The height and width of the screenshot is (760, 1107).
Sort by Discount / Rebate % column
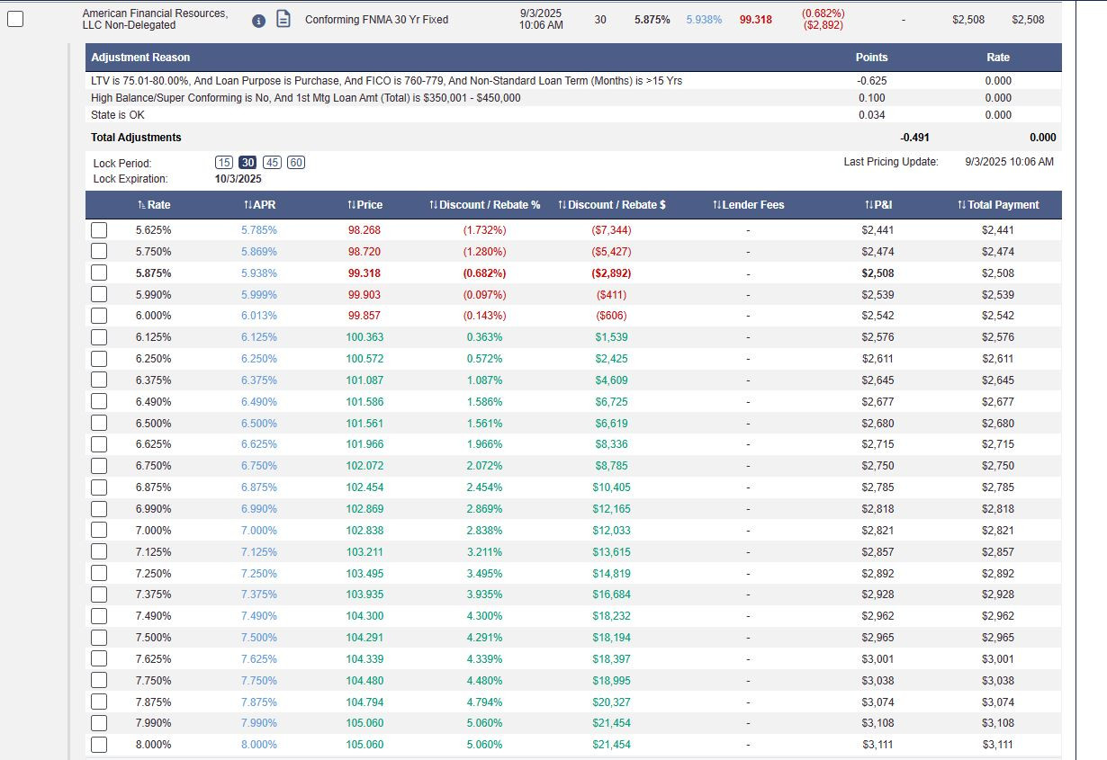click(485, 205)
